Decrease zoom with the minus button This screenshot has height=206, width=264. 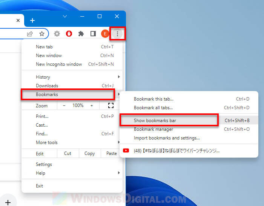pos(64,105)
